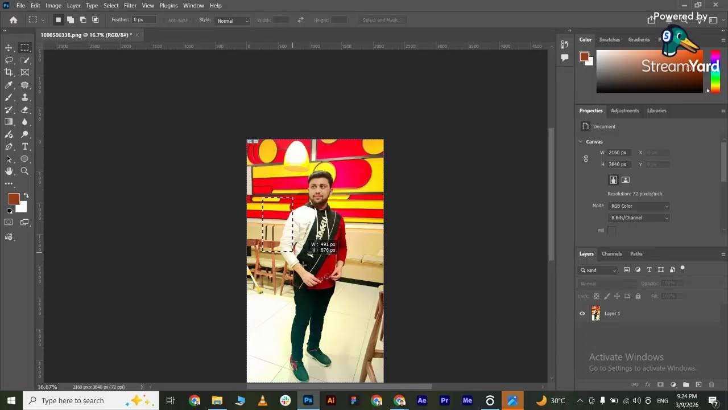Toggle the adjustment layers filter

[x=638, y=270]
